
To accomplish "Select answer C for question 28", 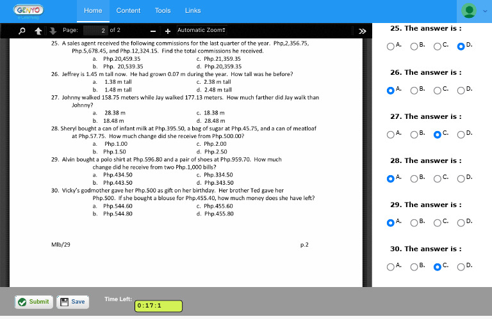I will click(x=438, y=179).
